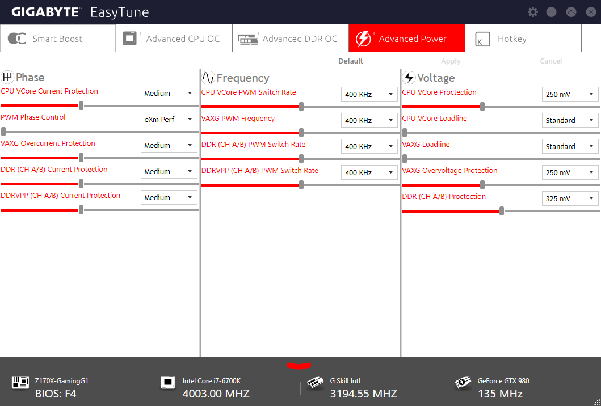The width and height of the screenshot is (601, 406).
Task: Open the CPU VCore Proctection voltage dropdown
Action: [570, 94]
